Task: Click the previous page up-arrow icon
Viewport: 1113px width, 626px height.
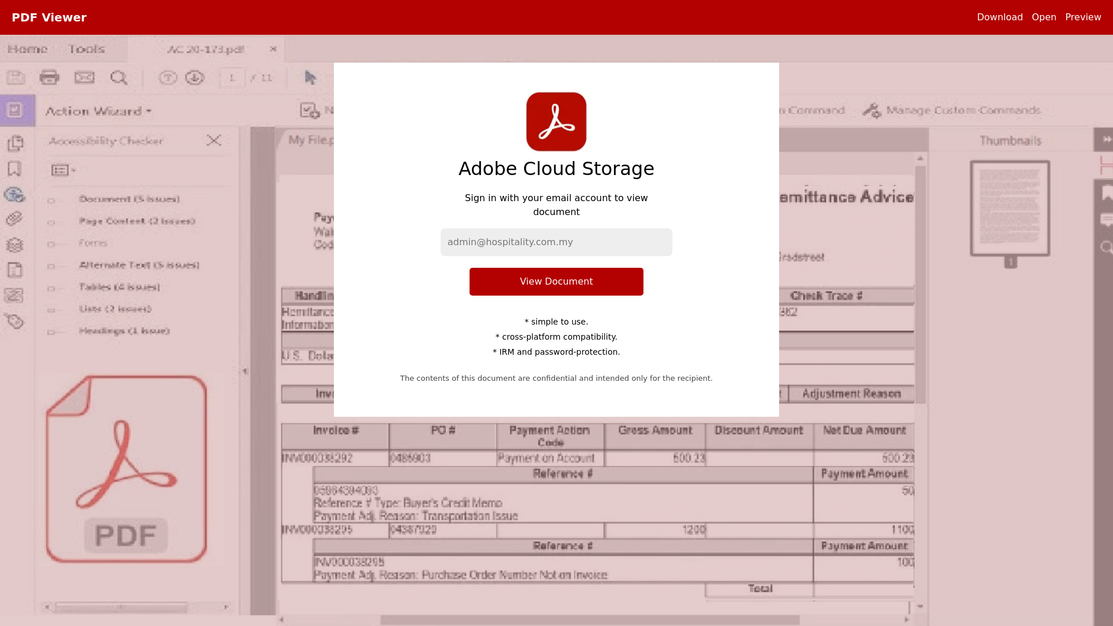Action: pos(168,77)
